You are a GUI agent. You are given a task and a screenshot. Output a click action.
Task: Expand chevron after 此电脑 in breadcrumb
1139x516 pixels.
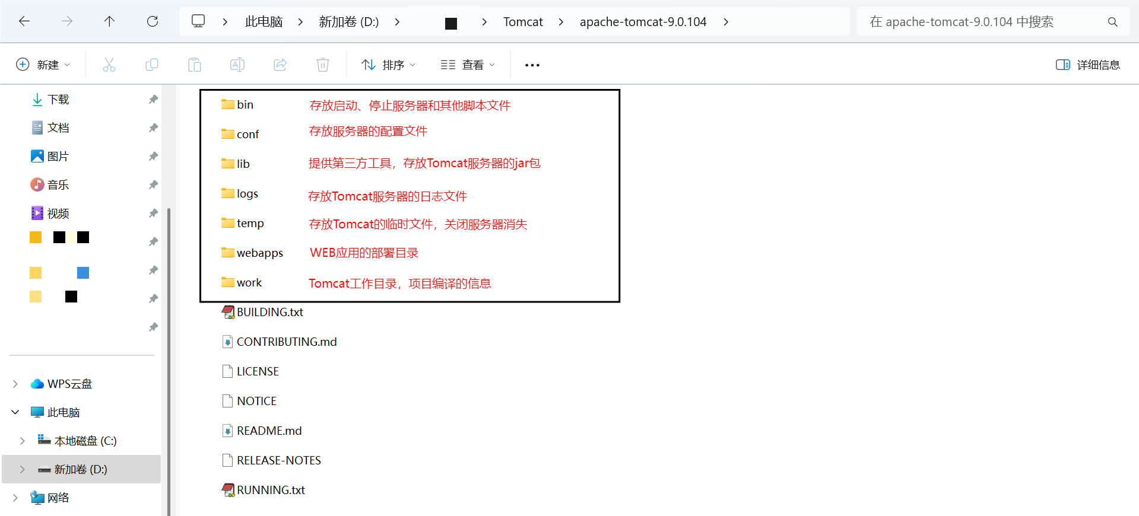pos(300,22)
